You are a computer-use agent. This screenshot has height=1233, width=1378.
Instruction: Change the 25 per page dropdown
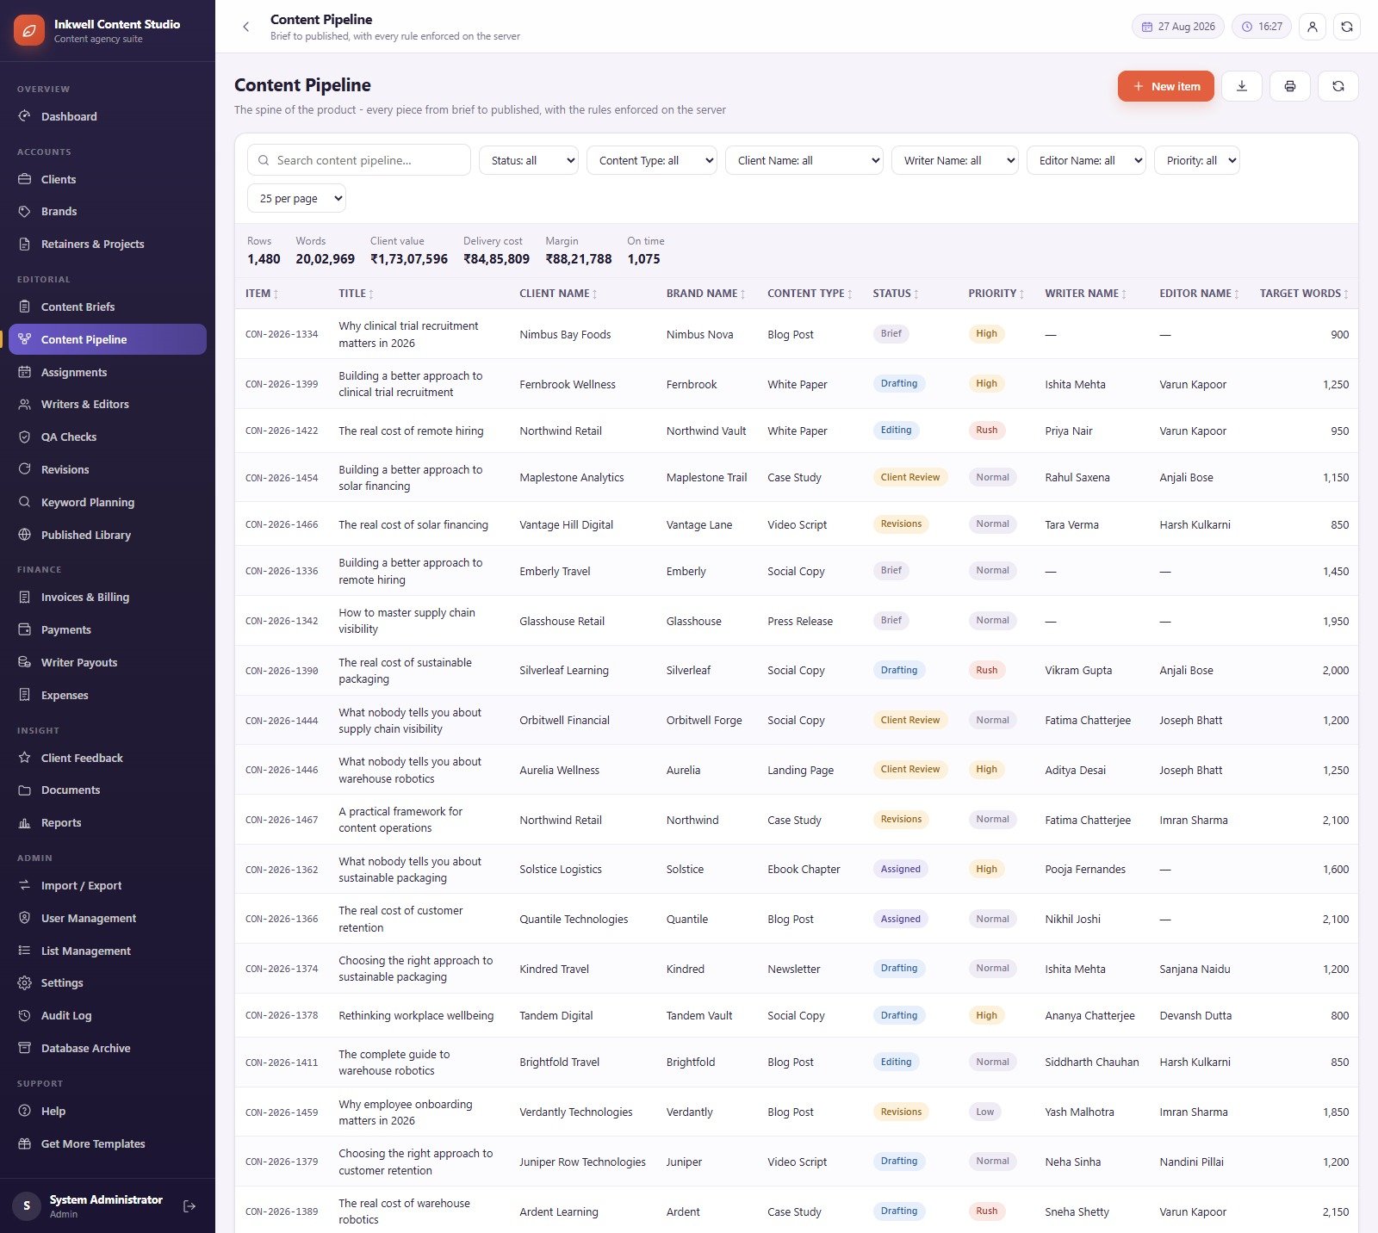coord(297,198)
